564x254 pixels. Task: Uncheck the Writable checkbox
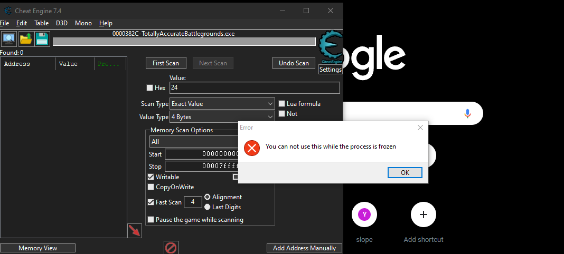[x=151, y=177]
